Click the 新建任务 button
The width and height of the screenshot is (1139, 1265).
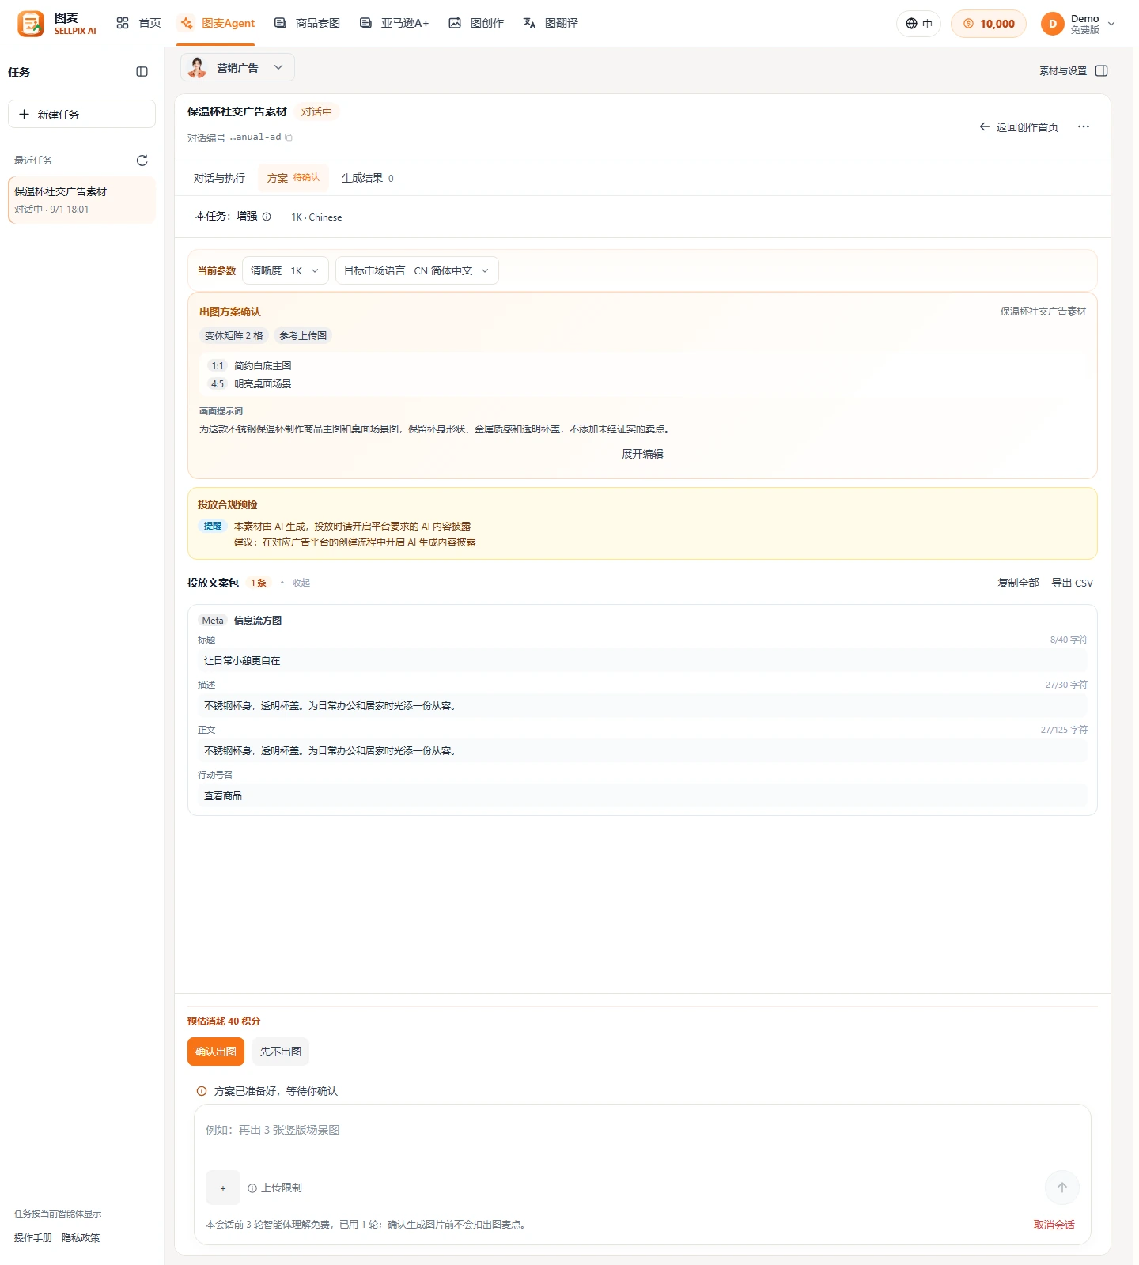(x=81, y=114)
